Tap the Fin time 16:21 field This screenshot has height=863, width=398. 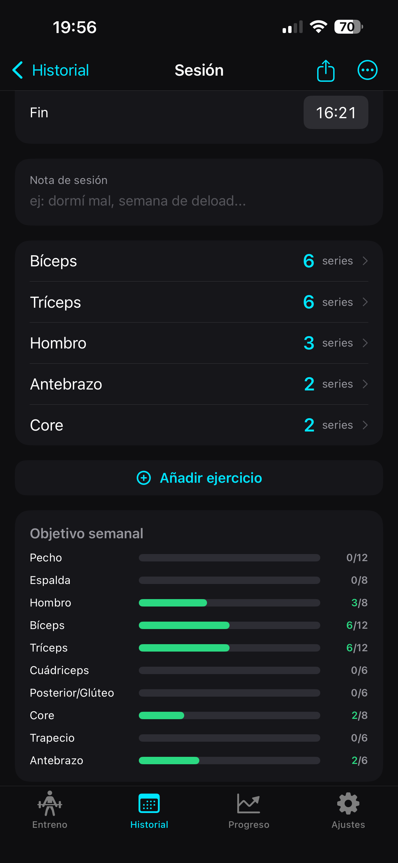pos(336,113)
